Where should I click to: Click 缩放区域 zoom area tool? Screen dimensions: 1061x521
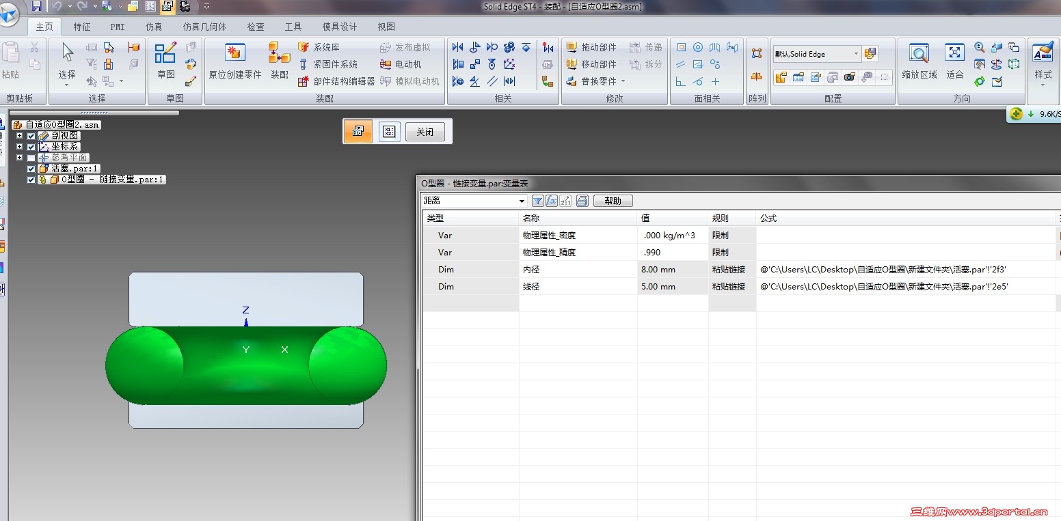[919, 61]
